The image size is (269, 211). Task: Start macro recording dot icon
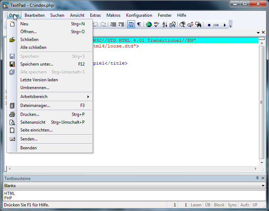209,25
